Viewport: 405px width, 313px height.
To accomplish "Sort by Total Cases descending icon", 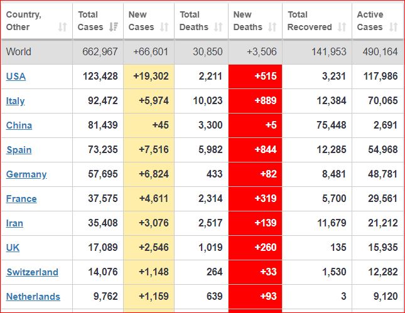I will 114,27.
